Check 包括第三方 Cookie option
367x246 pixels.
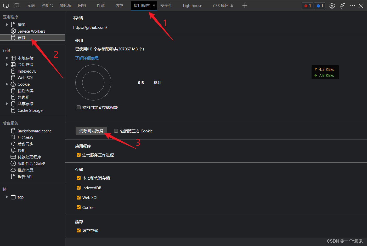(x=116, y=131)
